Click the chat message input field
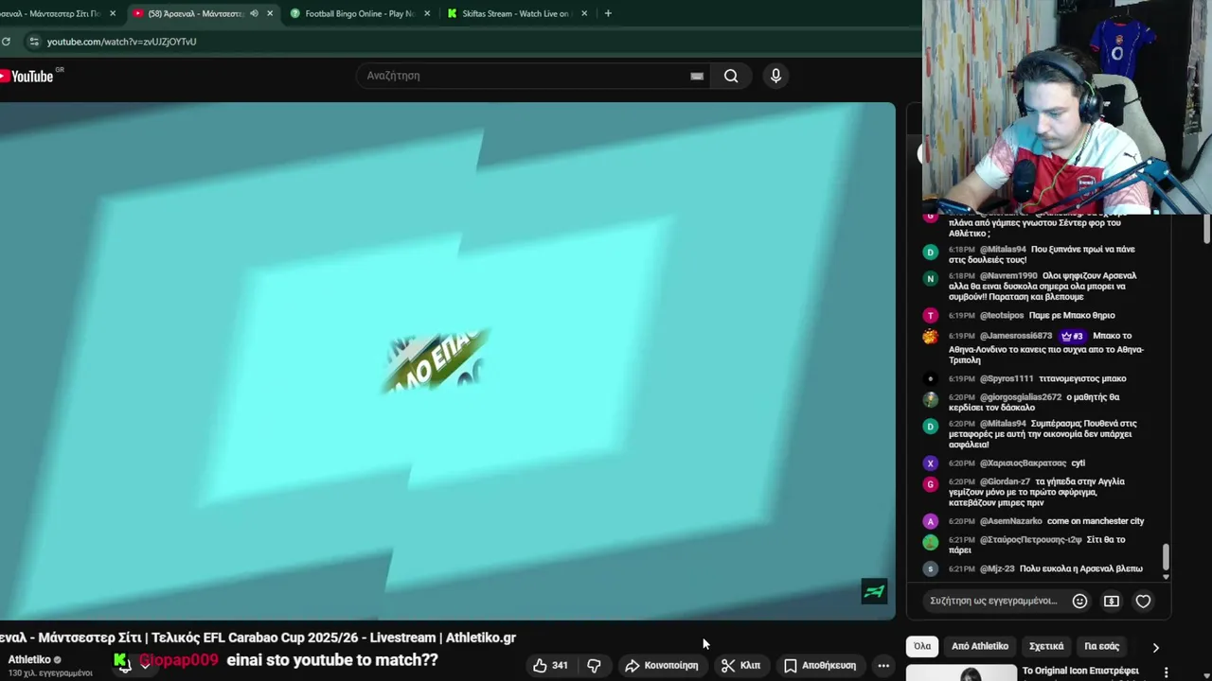This screenshot has height=681, width=1212. pyautogui.click(x=992, y=601)
